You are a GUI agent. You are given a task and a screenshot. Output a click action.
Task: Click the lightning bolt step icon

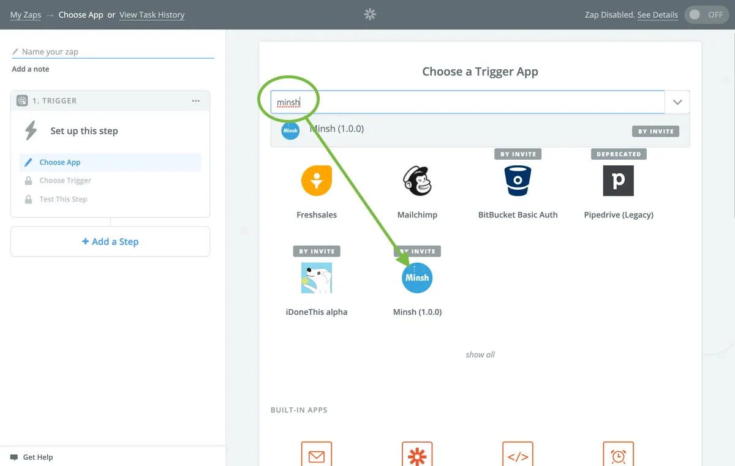[31, 130]
